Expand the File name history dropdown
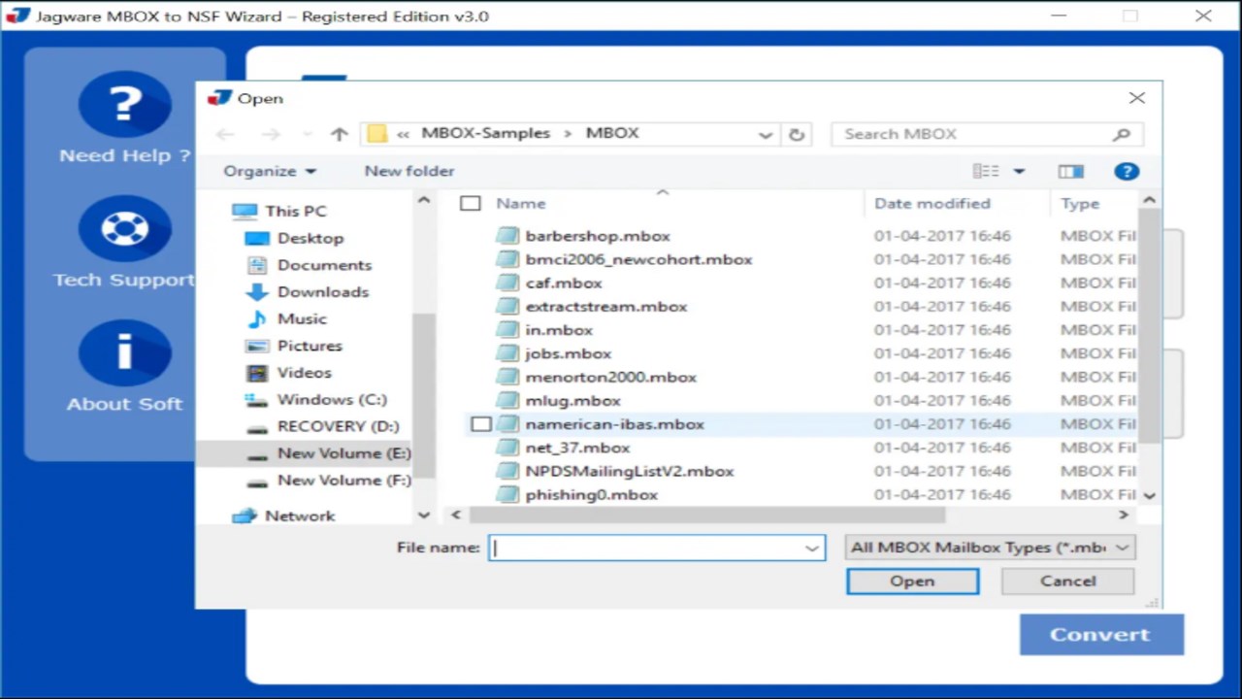The width and height of the screenshot is (1242, 699). [x=812, y=548]
